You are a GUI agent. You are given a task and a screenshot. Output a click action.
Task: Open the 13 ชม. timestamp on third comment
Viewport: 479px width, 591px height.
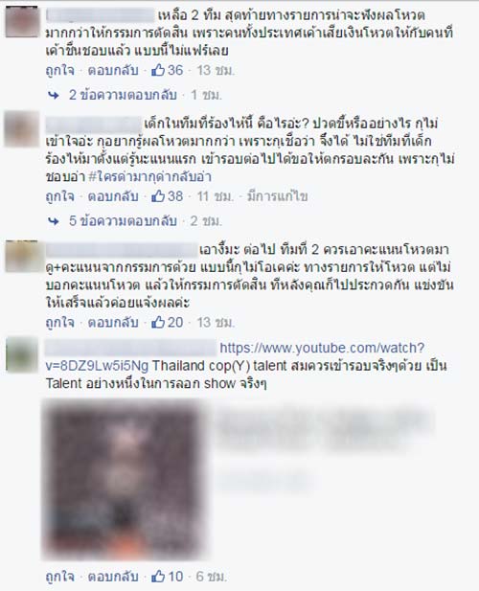pos(216,322)
